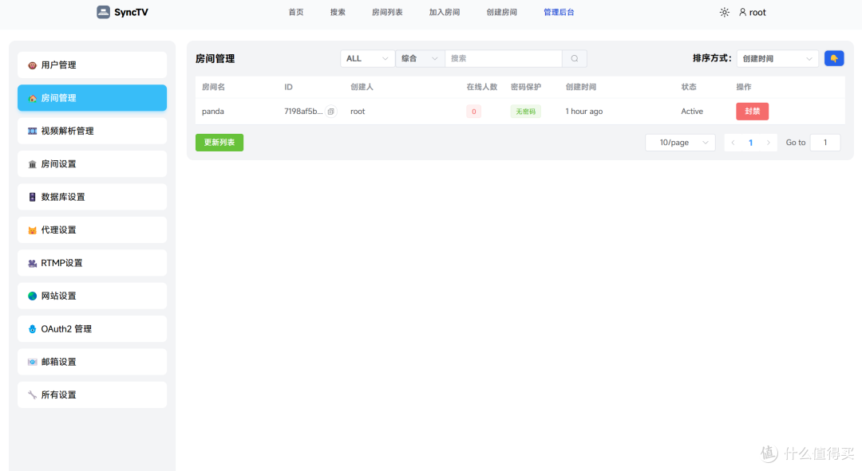Click the 无密码 password tag
The image size is (862, 471).
point(525,112)
